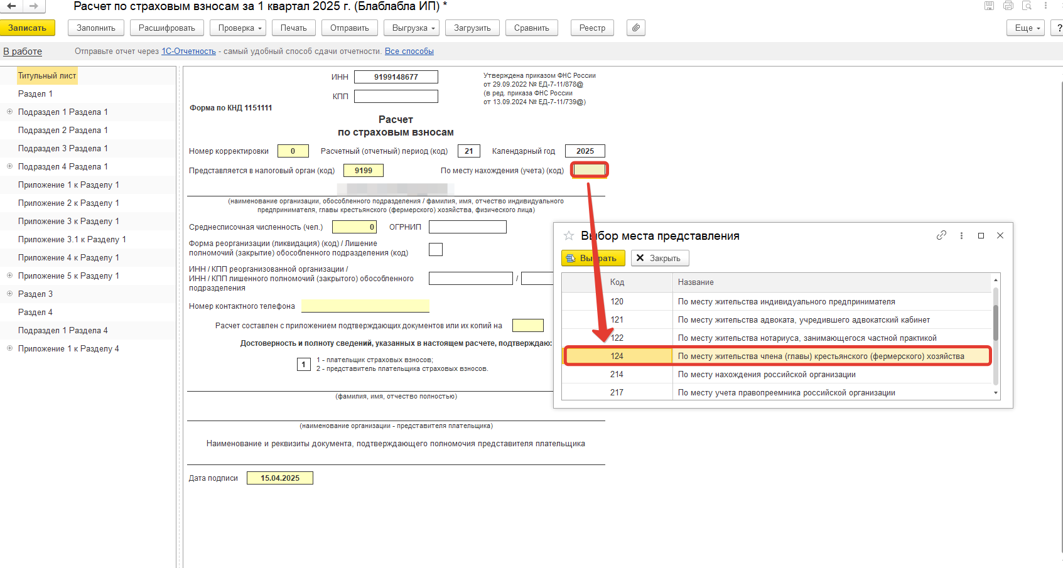Click the back navigation arrow
Viewport: 1063px width, 568px height.
click(11, 6)
